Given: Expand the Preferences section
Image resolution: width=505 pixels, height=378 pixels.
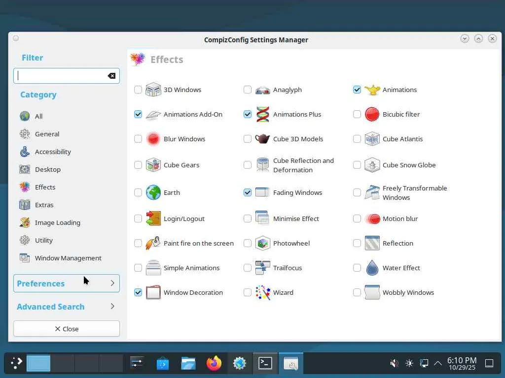Looking at the screenshot, I should 67,283.
